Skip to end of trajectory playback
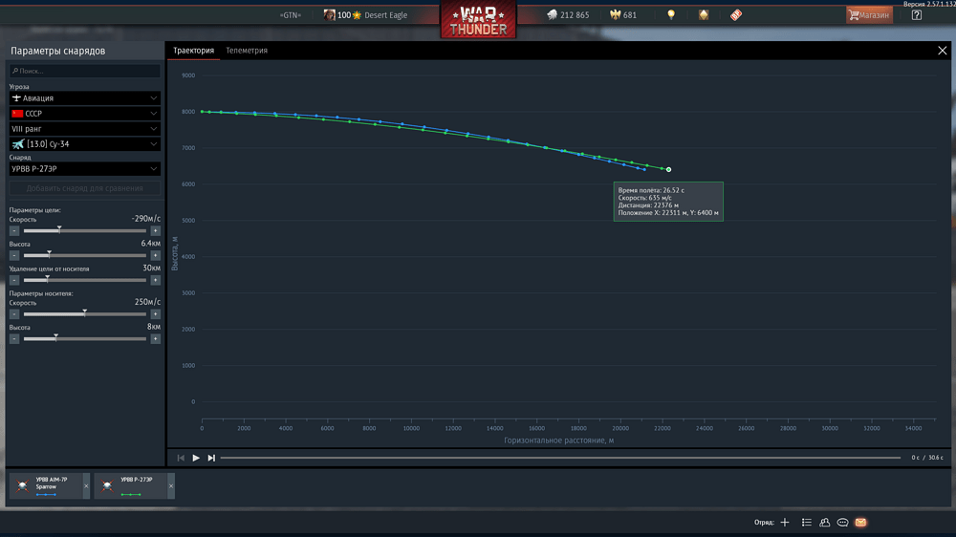 pyautogui.click(x=211, y=458)
